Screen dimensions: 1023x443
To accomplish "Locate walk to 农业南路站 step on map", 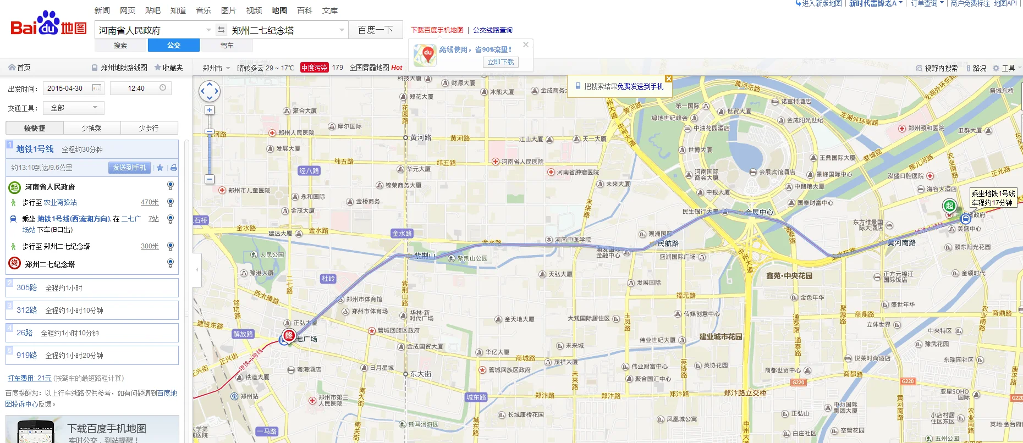I will [170, 202].
